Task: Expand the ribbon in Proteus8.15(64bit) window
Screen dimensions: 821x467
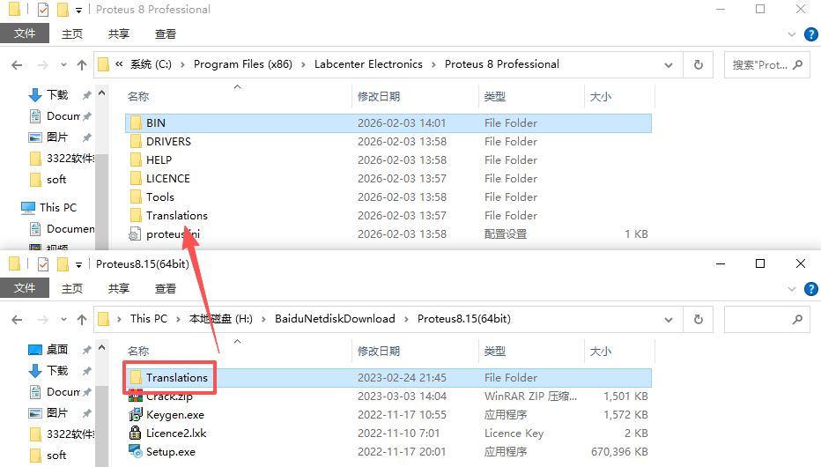Action: click(792, 289)
